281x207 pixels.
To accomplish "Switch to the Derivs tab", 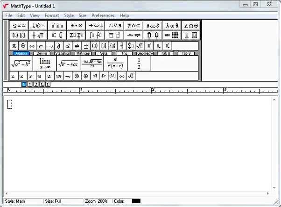I will tap(42, 53).
